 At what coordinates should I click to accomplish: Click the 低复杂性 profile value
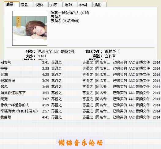point(112,52)
